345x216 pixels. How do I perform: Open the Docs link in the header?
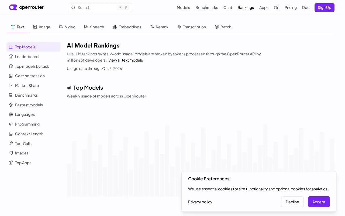[x=307, y=8]
